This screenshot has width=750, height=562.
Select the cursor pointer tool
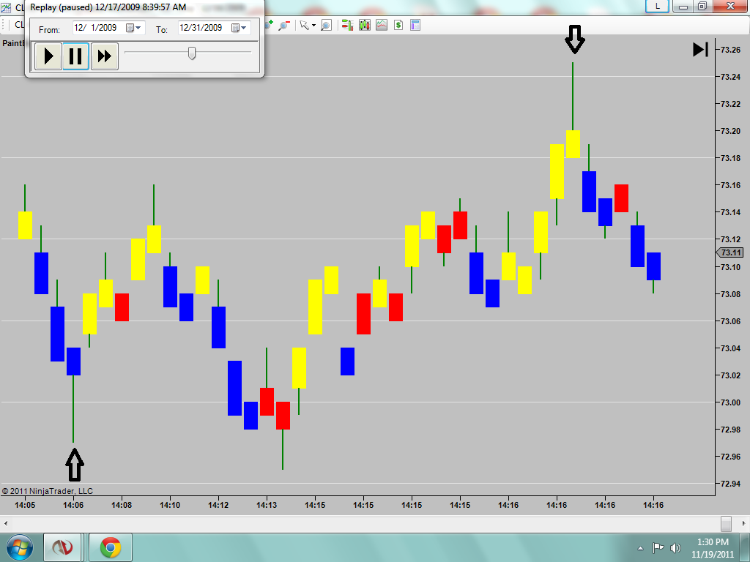coord(304,26)
